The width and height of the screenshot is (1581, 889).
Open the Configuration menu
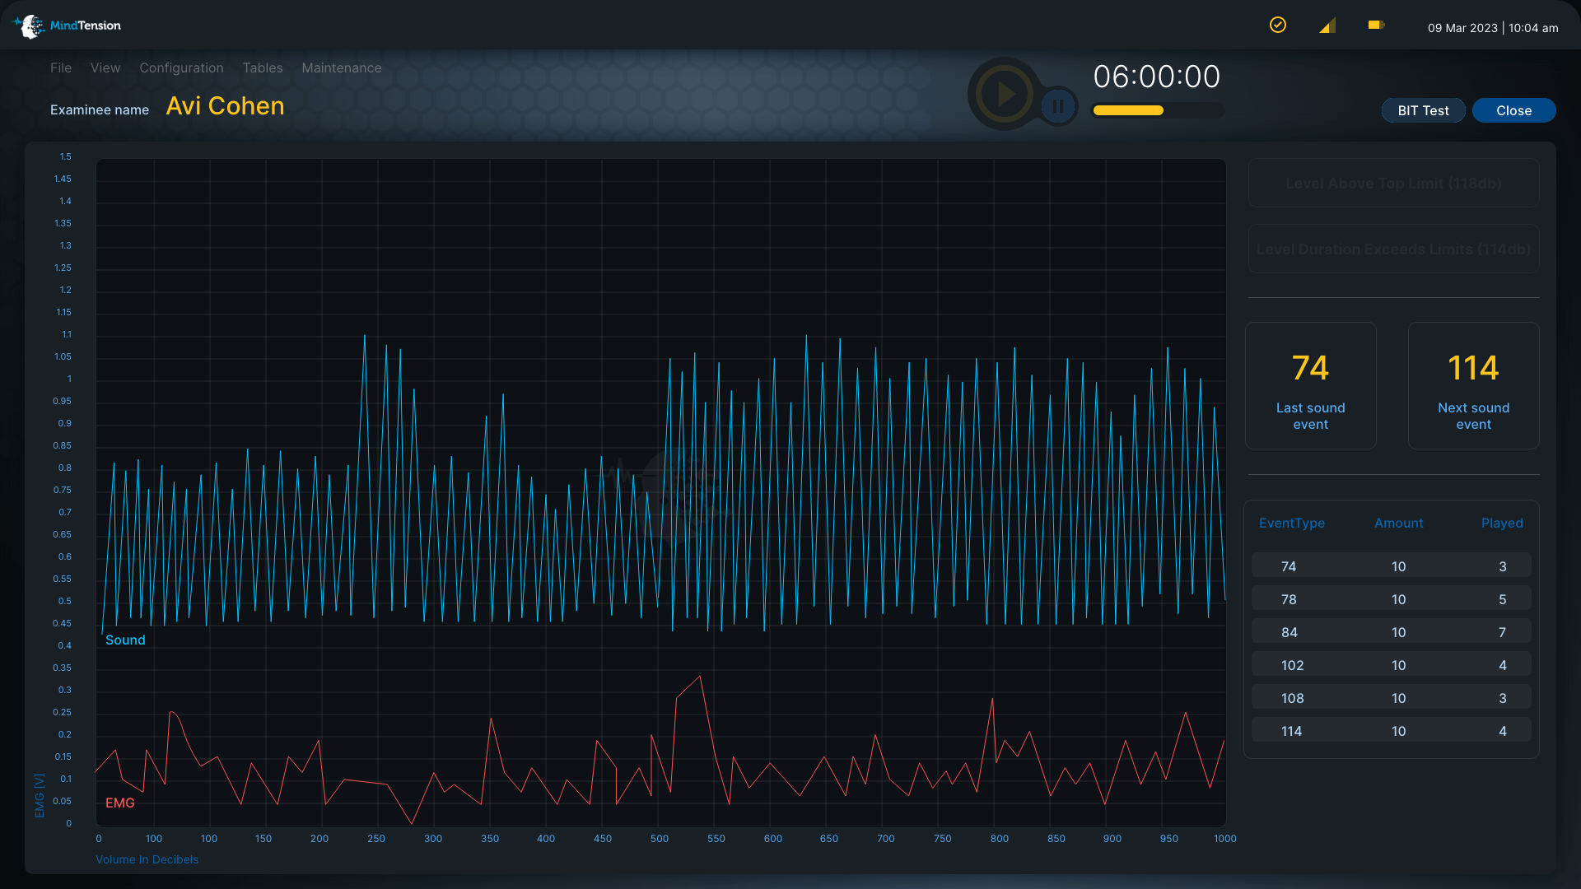click(181, 67)
